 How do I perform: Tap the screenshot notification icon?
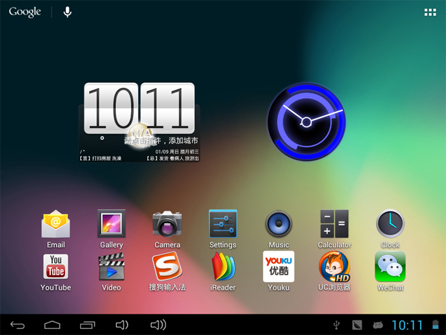point(357,325)
